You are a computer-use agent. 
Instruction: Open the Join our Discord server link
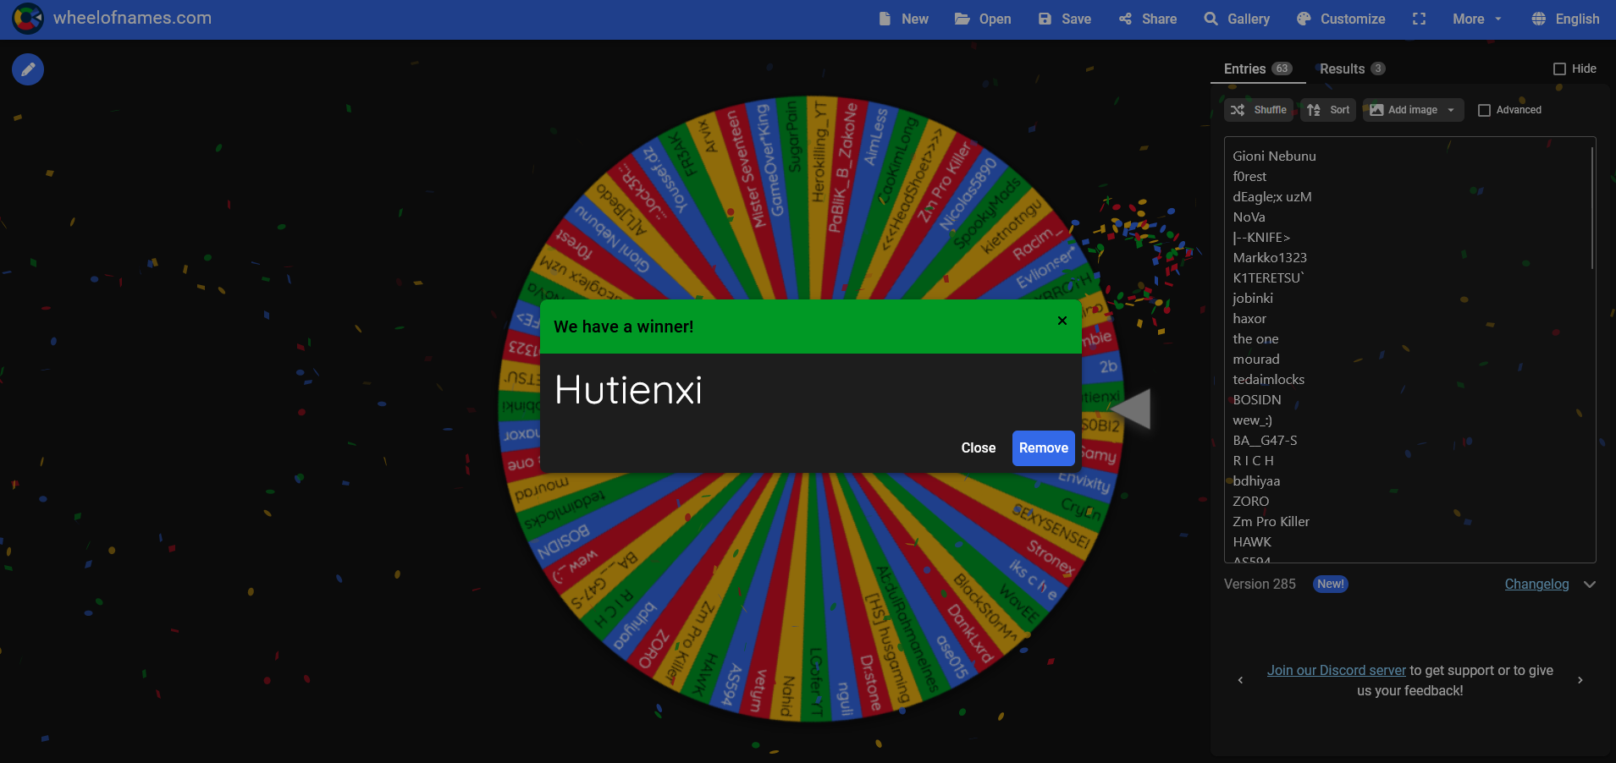[x=1336, y=670]
